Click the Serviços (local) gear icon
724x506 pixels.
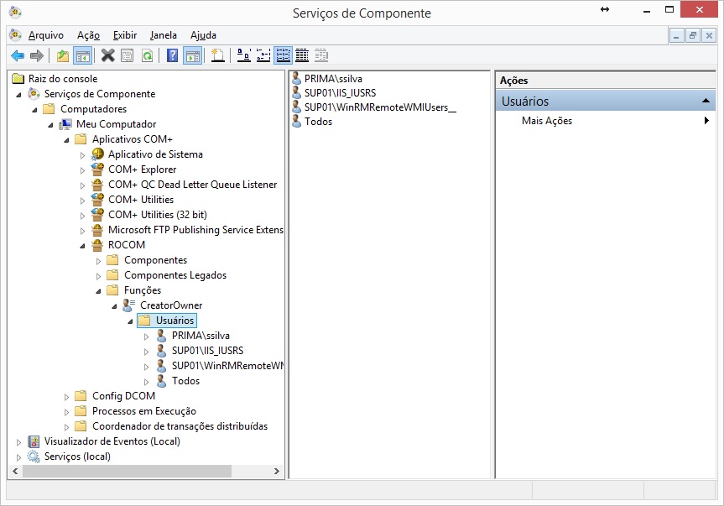click(34, 456)
